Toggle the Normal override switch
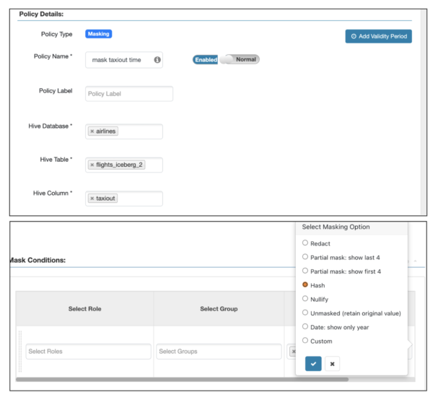This screenshot has width=438, height=400. point(244,59)
